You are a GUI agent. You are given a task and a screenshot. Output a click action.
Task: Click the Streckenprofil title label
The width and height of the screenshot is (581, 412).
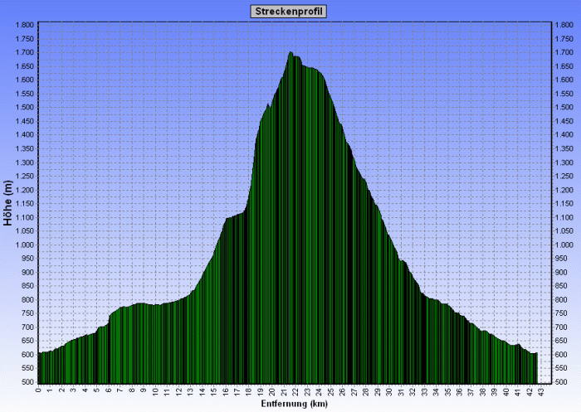tap(290, 11)
